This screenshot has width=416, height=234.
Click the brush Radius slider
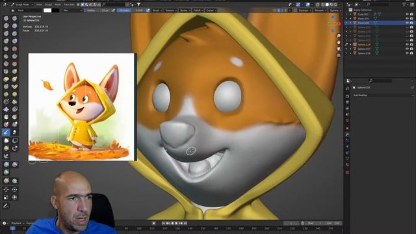point(97,10)
